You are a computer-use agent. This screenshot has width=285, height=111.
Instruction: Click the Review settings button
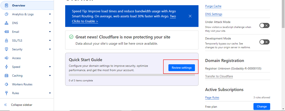182,68
